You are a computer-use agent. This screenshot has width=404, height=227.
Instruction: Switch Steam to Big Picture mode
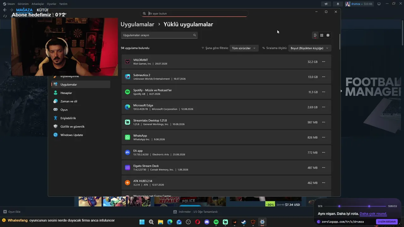379,4
